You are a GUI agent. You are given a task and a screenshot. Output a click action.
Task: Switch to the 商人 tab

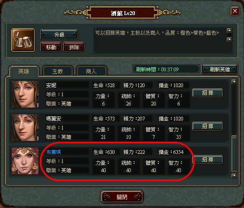click(x=91, y=71)
